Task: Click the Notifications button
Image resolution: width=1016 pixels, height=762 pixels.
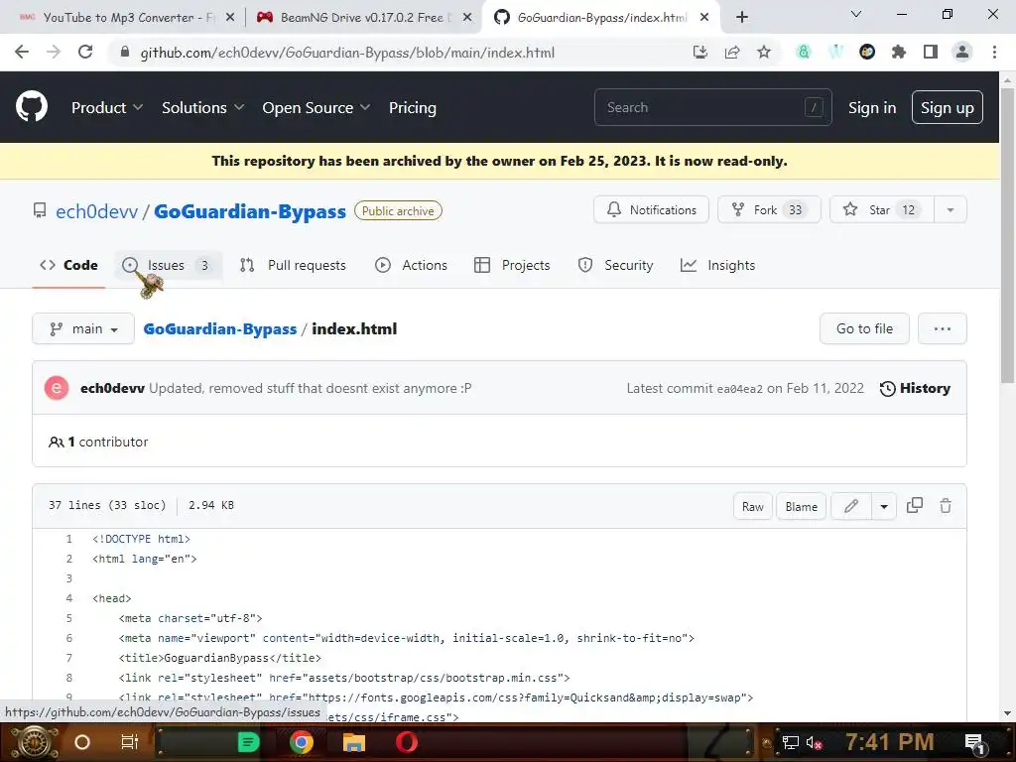Action: 651,210
